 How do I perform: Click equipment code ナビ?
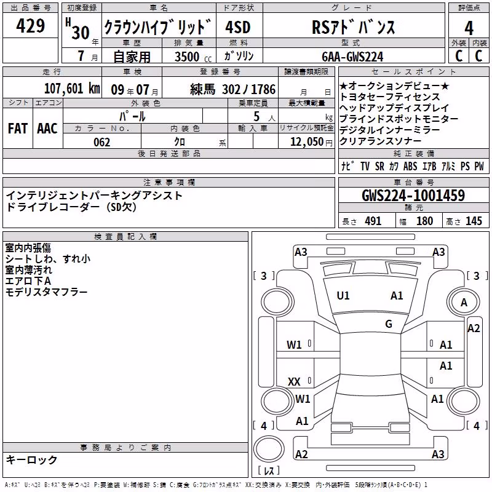(x=347, y=166)
